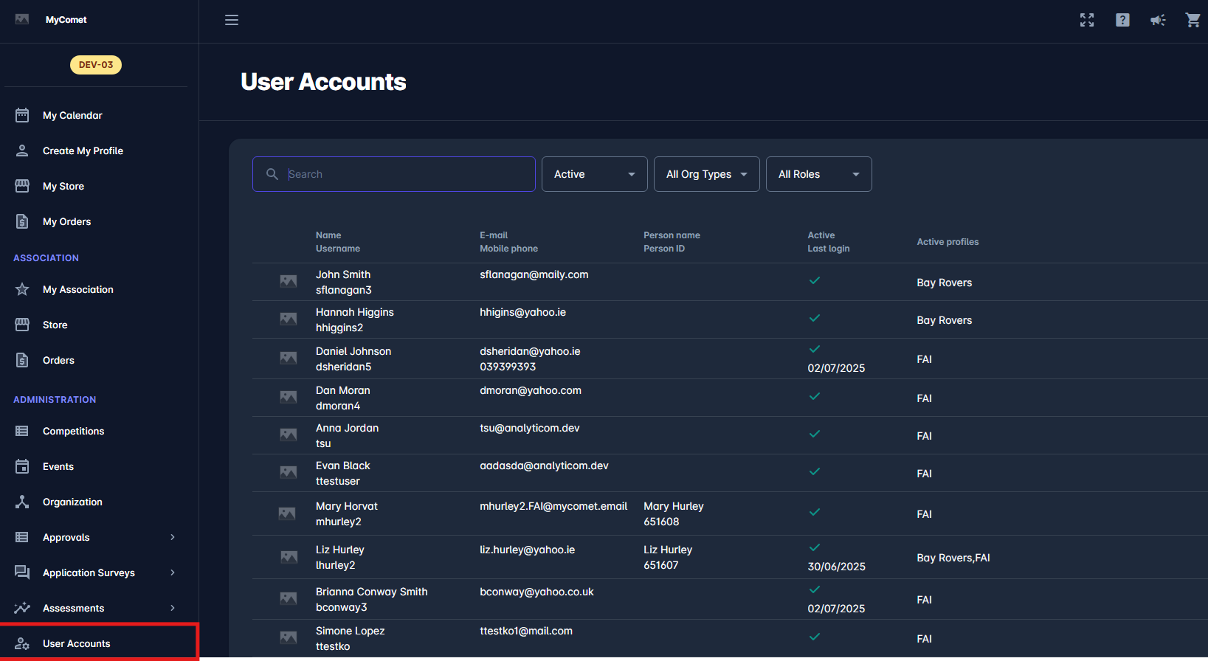Open the shopping cart icon
The width and height of the screenshot is (1208, 661).
click(1193, 20)
